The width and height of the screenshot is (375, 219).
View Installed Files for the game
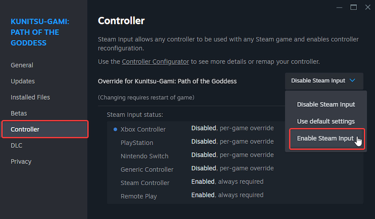[x=30, y=97]
